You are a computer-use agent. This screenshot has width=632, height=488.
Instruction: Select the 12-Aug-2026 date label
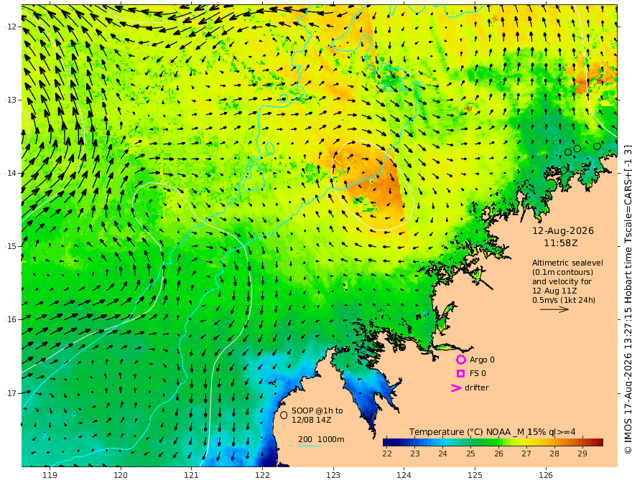pos(563,230)
